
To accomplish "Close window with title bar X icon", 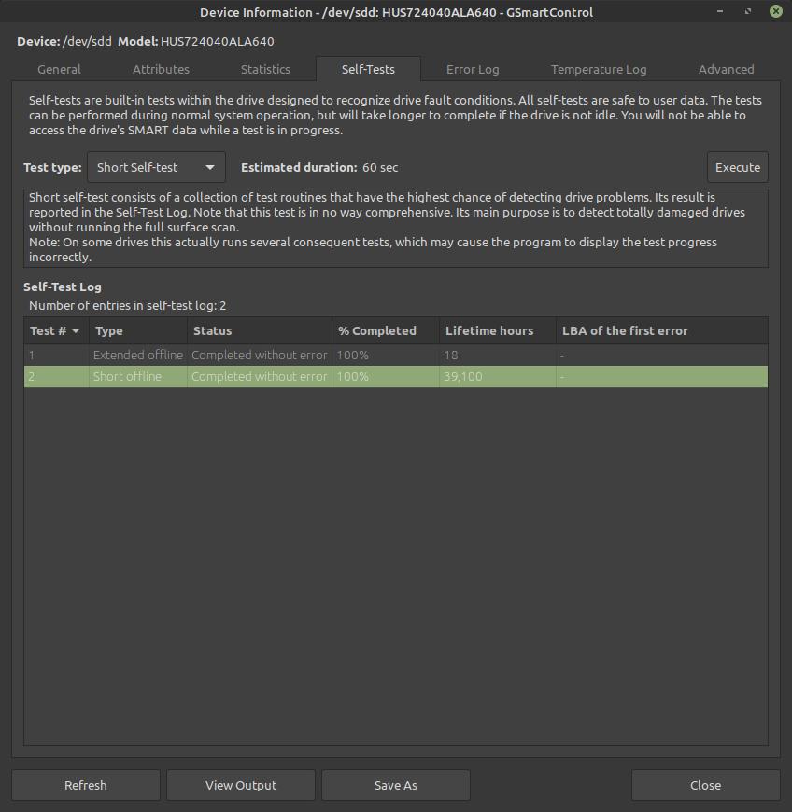I will tap(776, 11).
